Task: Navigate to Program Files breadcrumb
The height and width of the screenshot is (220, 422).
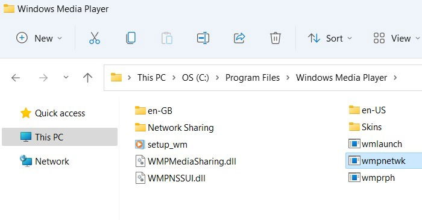Action: [253, 78]
